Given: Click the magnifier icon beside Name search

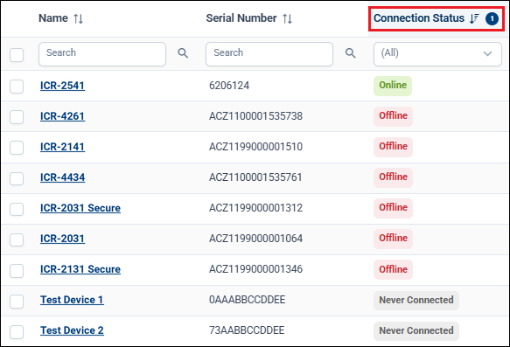Looking at the screenshot, I should coord(183,53).
